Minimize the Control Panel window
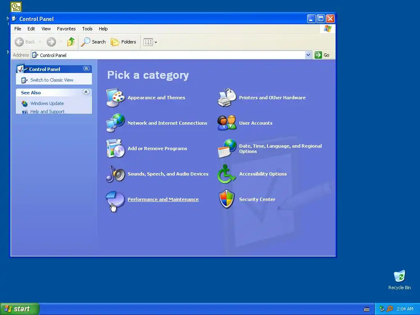This screenshot has width=420, height=315. point(311,18)
